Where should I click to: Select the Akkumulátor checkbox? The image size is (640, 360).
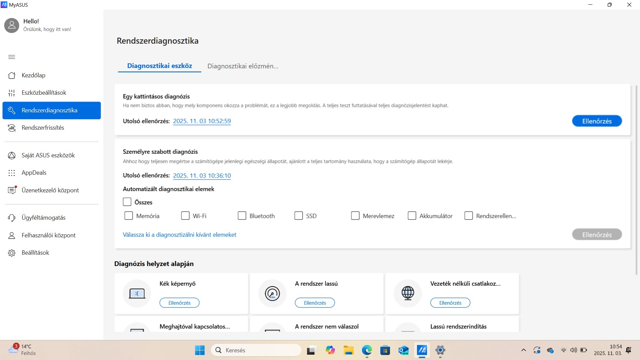[x=412, y=216]
